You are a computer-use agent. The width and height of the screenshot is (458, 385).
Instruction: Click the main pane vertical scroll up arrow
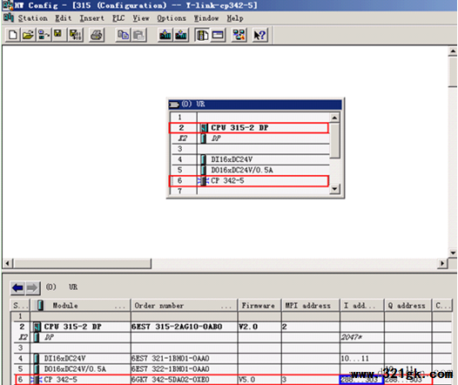click(453, 51)
